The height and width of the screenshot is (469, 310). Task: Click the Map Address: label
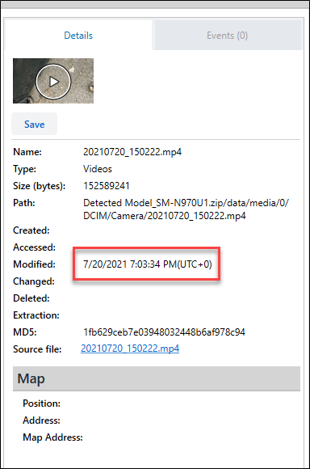click(x=52, y=437)
